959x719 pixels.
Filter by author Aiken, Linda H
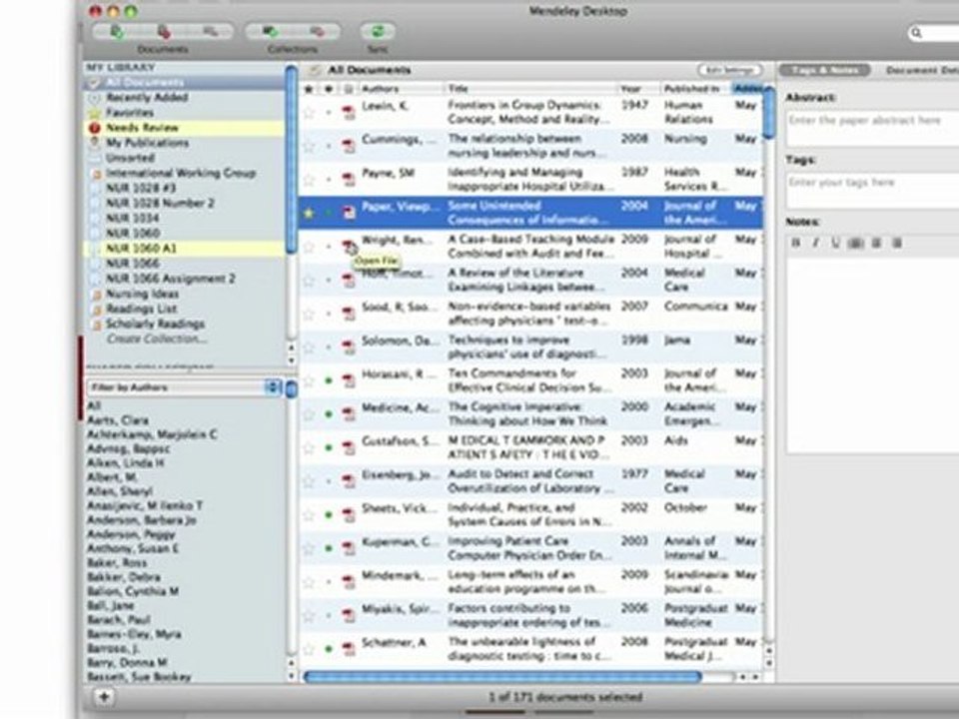click(x=126, y=462)
